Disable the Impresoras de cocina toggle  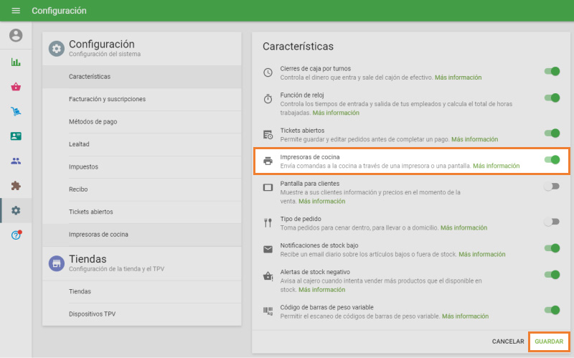point(552,160)
